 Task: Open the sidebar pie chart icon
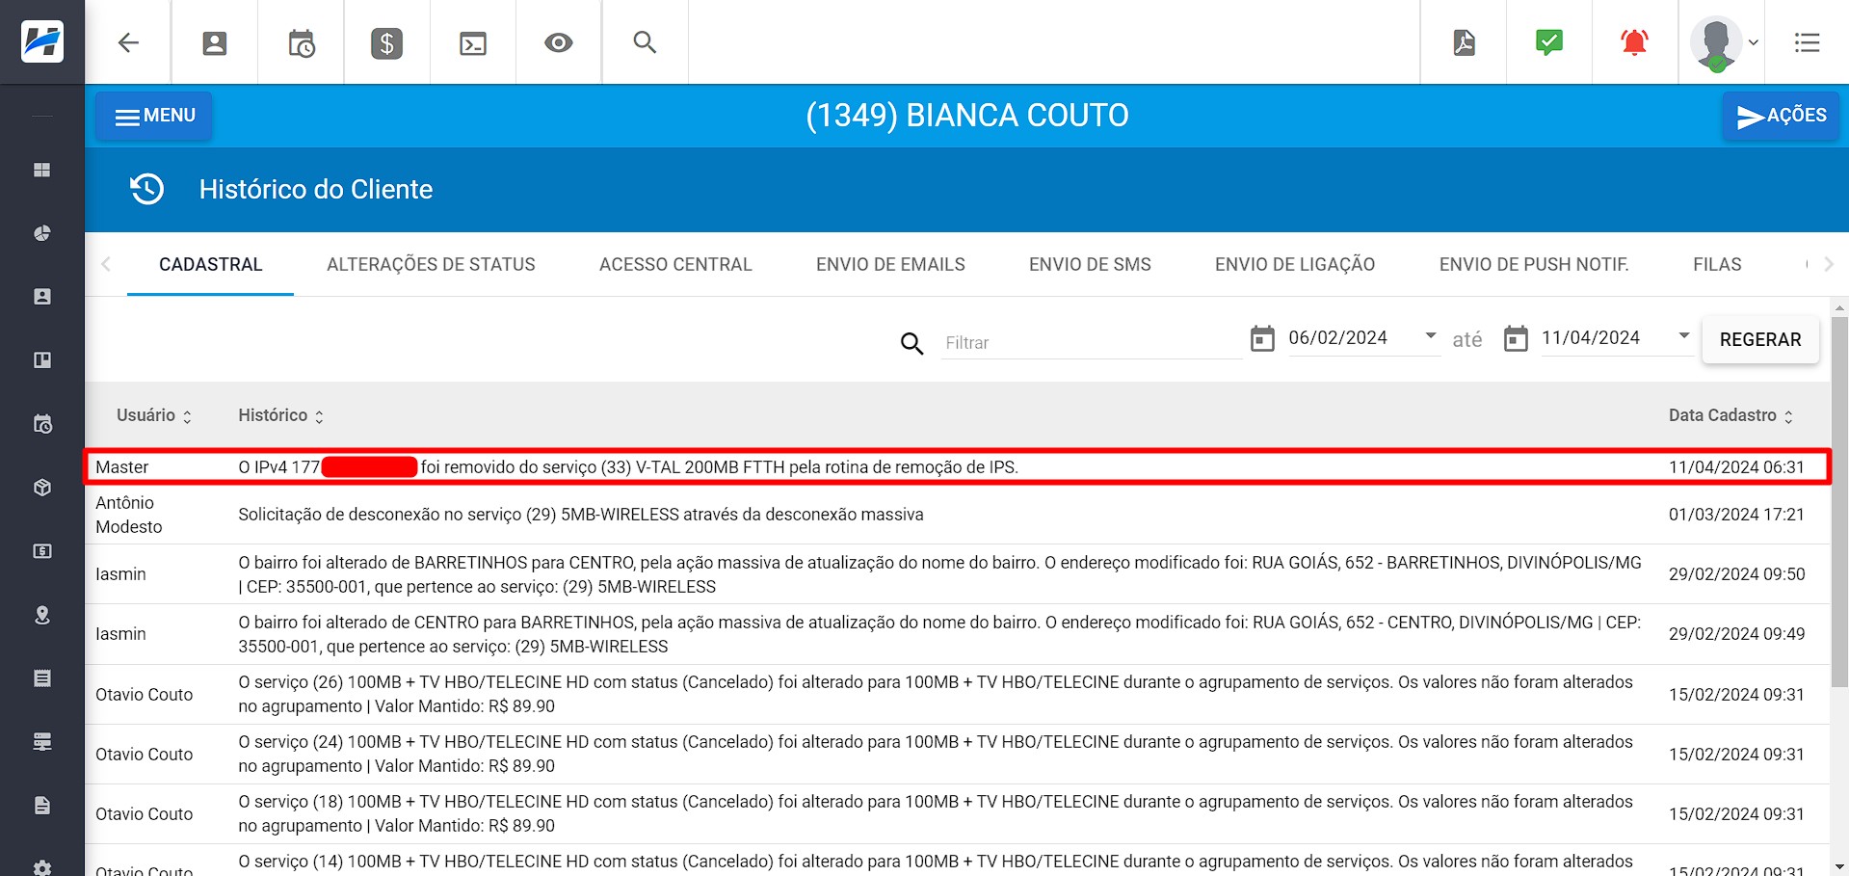coord(42,233)
